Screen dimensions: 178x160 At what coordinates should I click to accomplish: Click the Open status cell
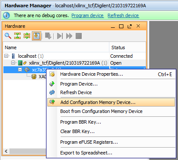point(128,63)
